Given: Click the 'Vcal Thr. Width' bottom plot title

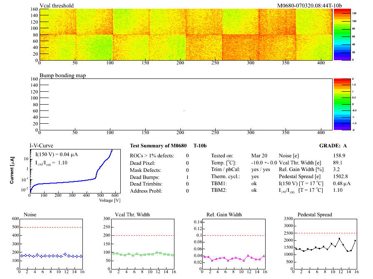Looking at the screenshot, I should tap(132, 215).
